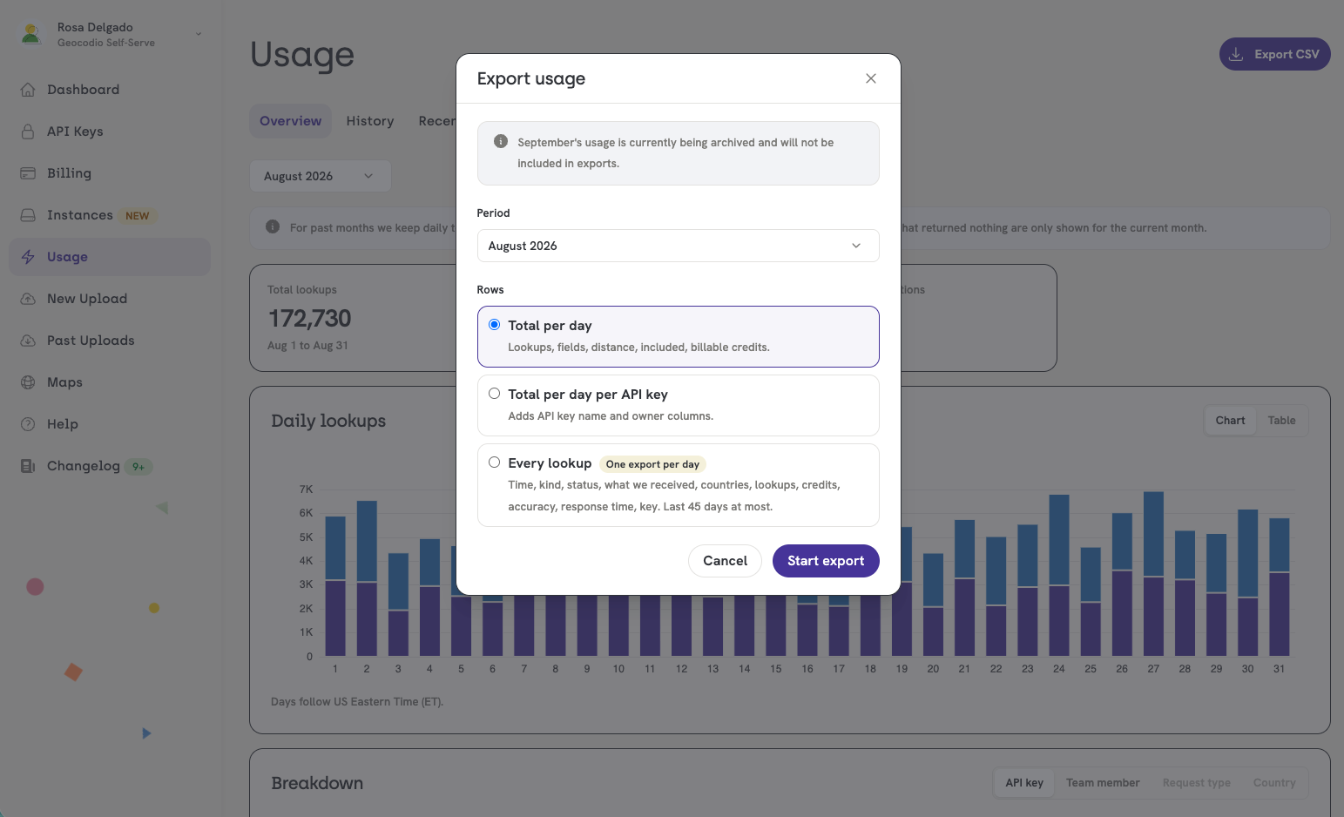Screen dimensions: 1344x817
Task: Select Total per day per API key option
Action: 494,394
